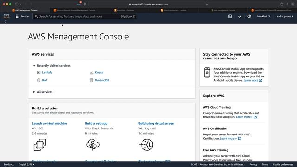Click the mobile phone icon
This screenshot has width=297, height=167.
point(207,72)
